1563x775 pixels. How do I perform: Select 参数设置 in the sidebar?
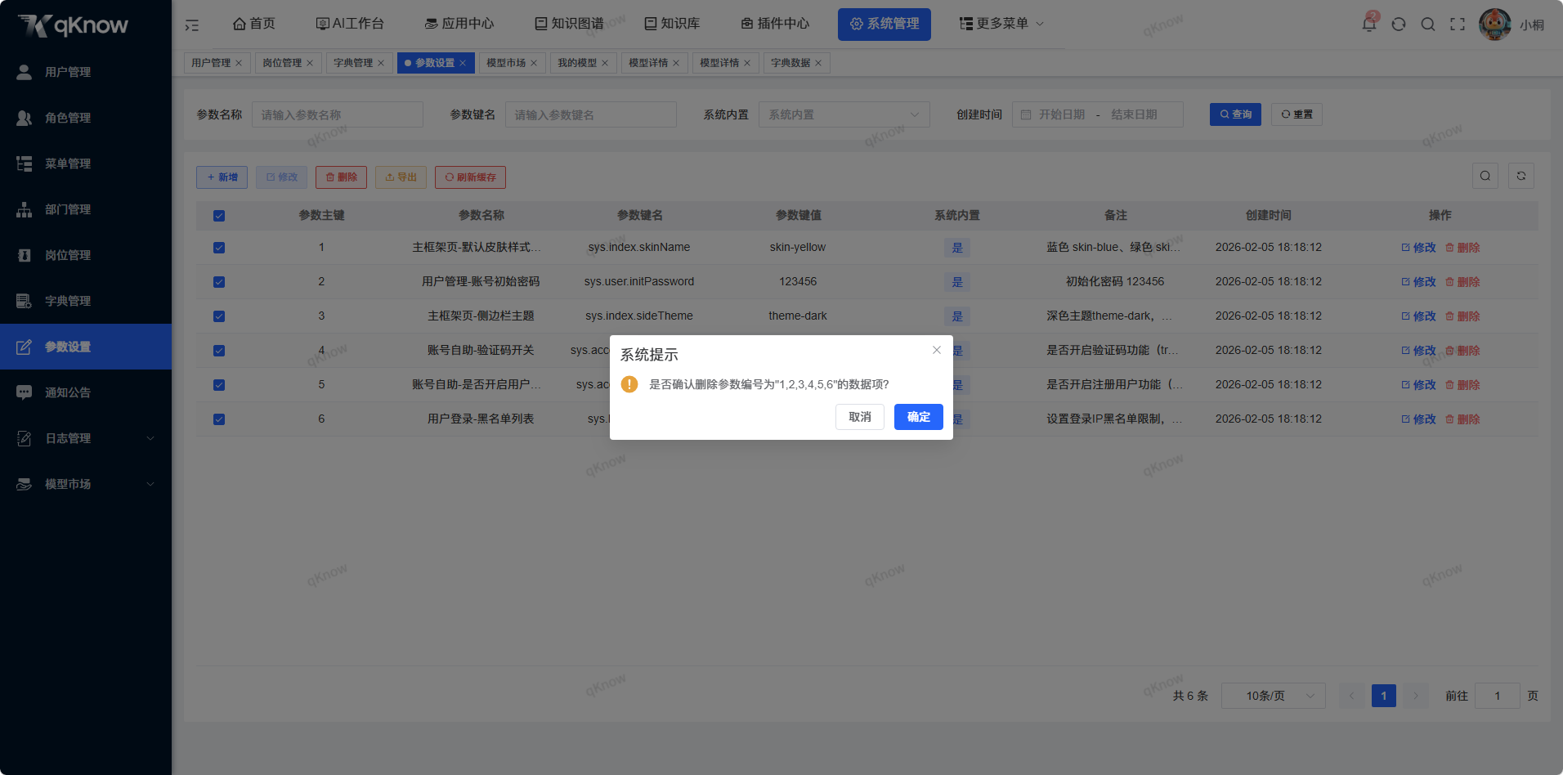point(86,347)
